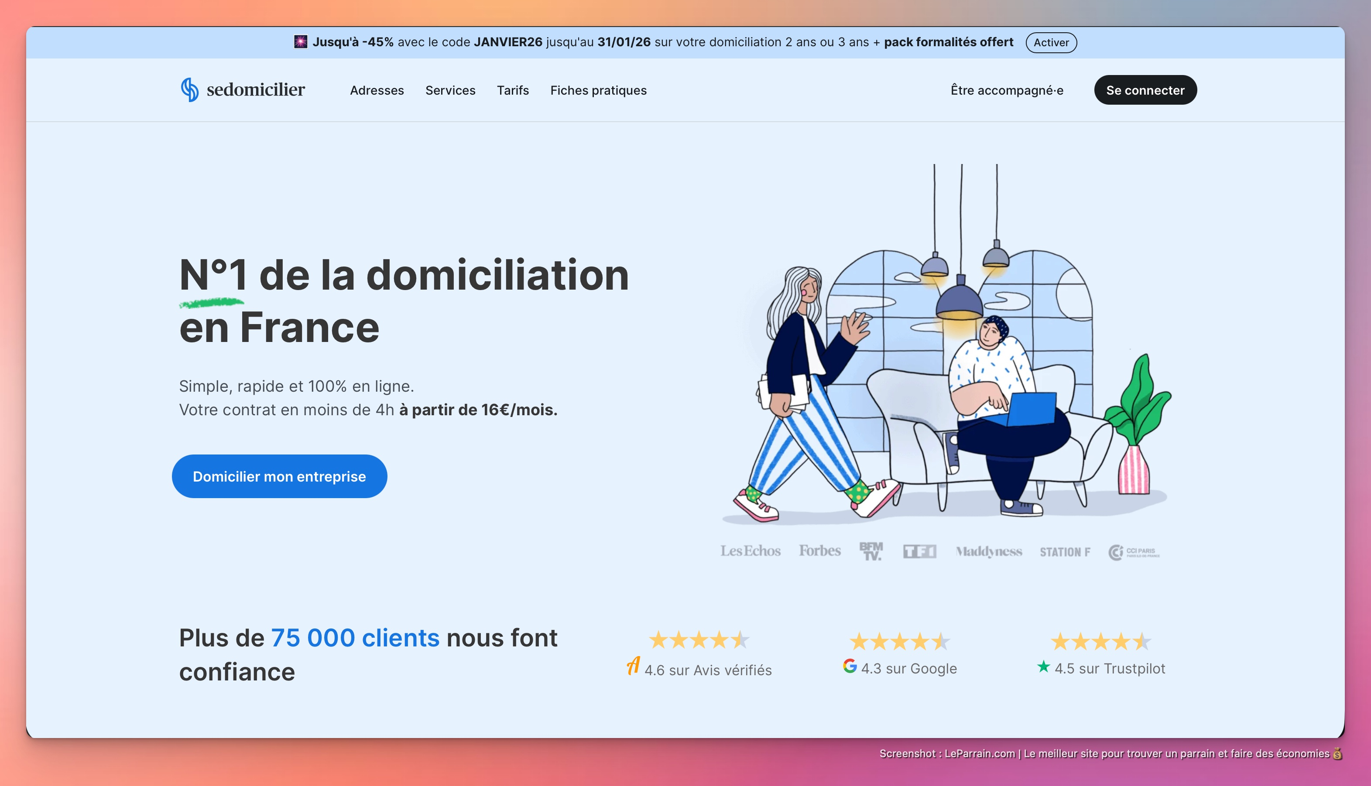Viewport: 1371px width, 786px height.
Task: Open the Être accompagné·e link
Action: click(1007, 90)
